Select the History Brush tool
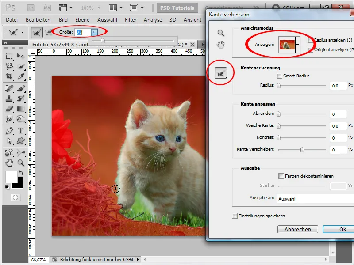This screenshot has height=265, width=354. [x=21, y=98]
